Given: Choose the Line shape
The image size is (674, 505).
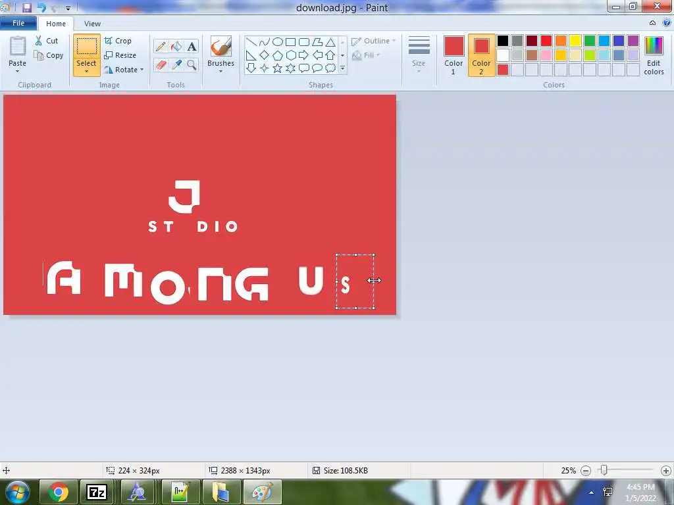Looking at the screenshot, I should 251,42.
